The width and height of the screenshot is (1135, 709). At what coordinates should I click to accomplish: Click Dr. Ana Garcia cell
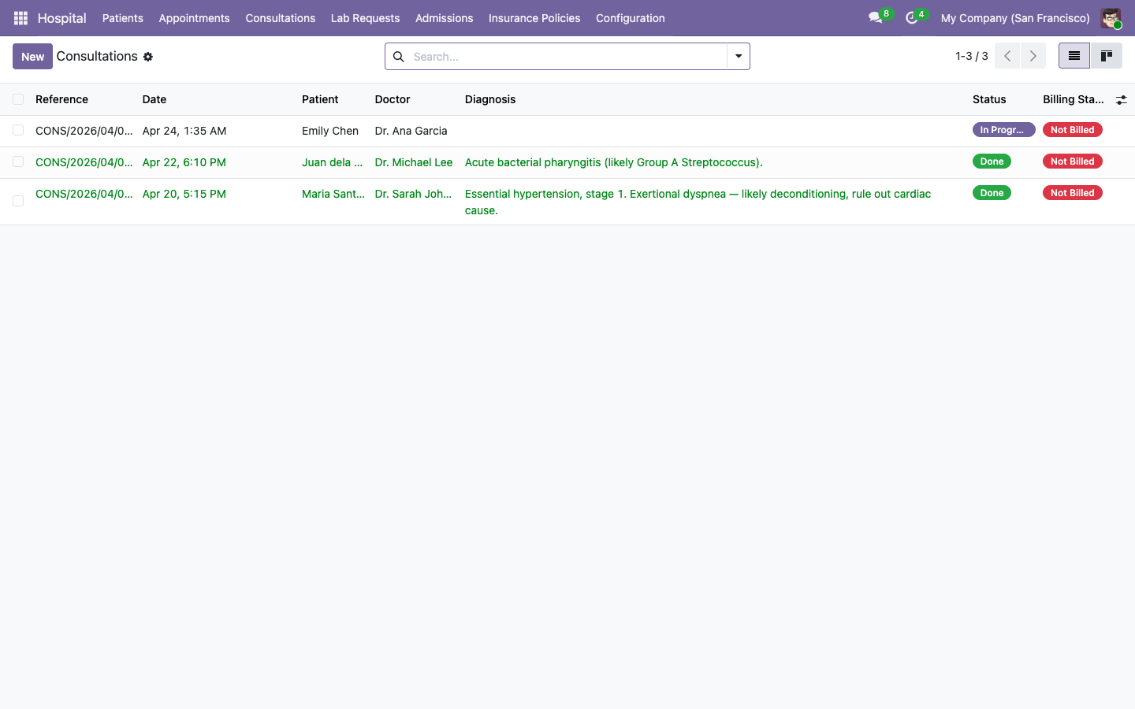coord(411,131)
